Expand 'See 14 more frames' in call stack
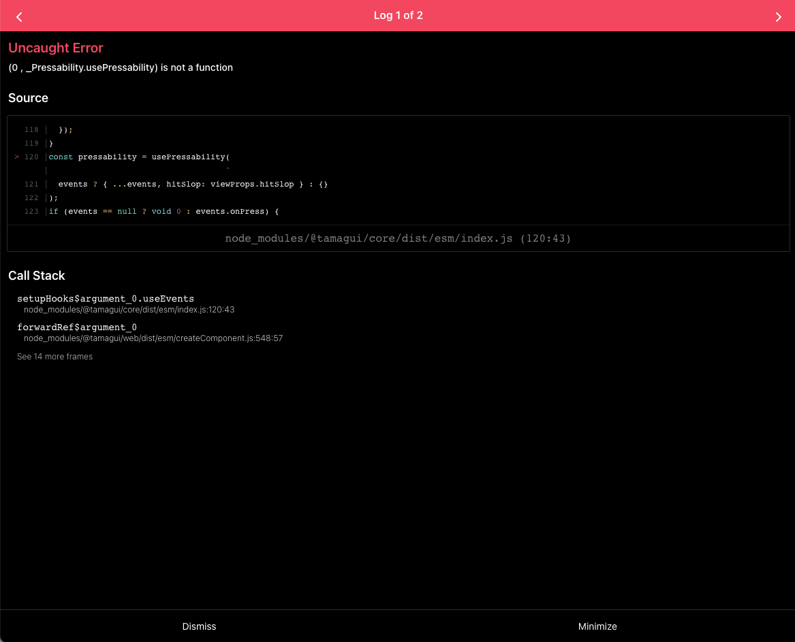The image size is (795, 642). (54, 356)
